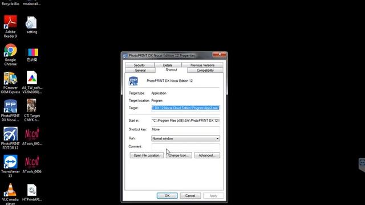365x205 pixels.
Task: Open the Previous Versions tab
Action: coord(202,65)
